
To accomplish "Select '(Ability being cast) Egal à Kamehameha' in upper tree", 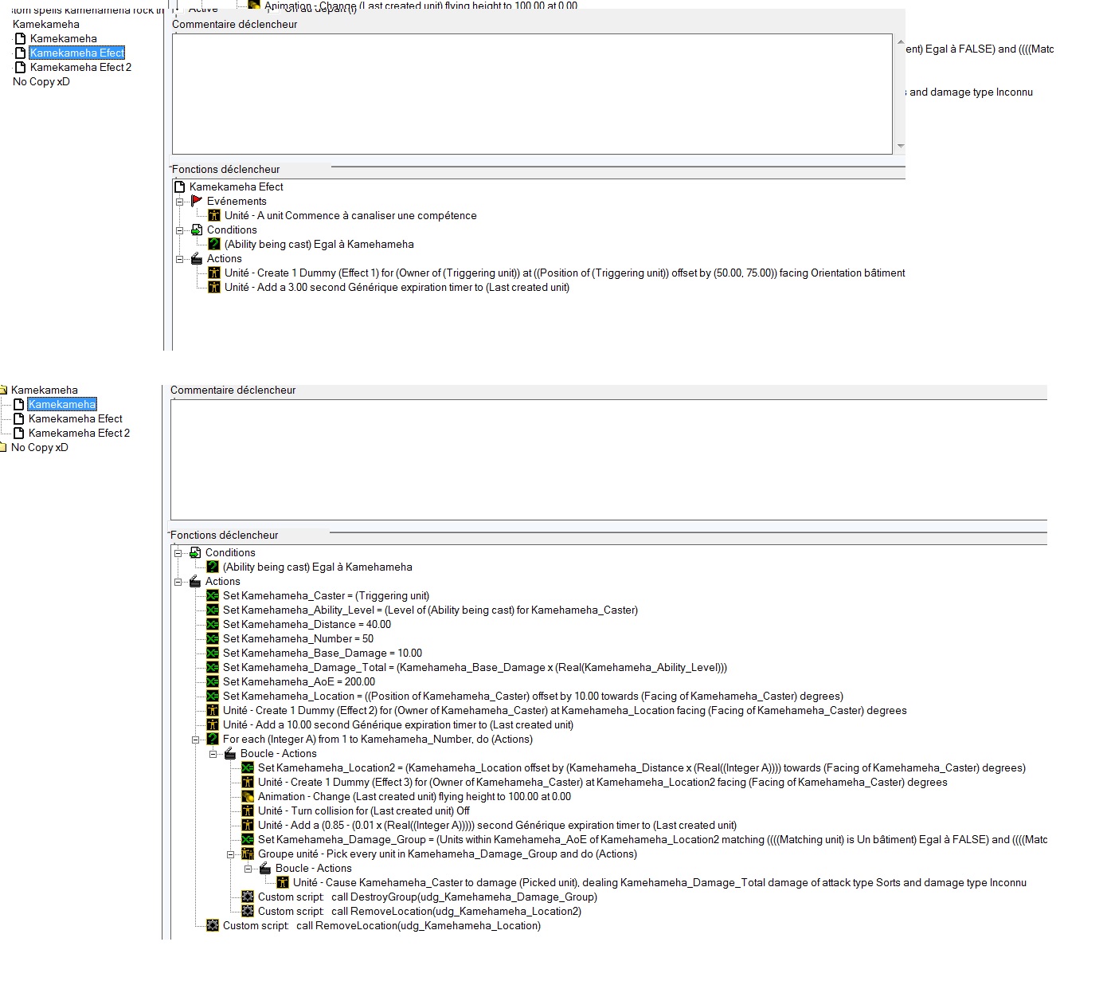I will tap(319, 244).
